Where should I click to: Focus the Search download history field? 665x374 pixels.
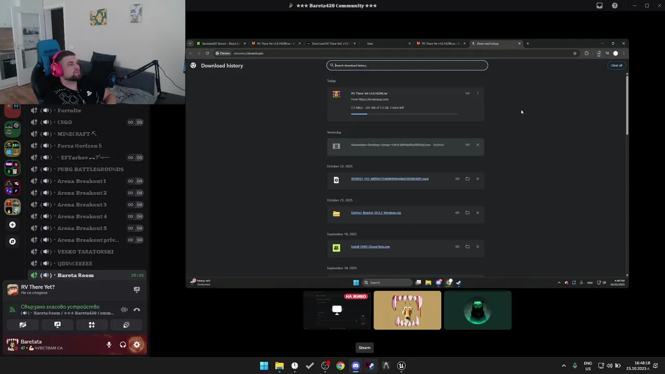click(407, 65)
